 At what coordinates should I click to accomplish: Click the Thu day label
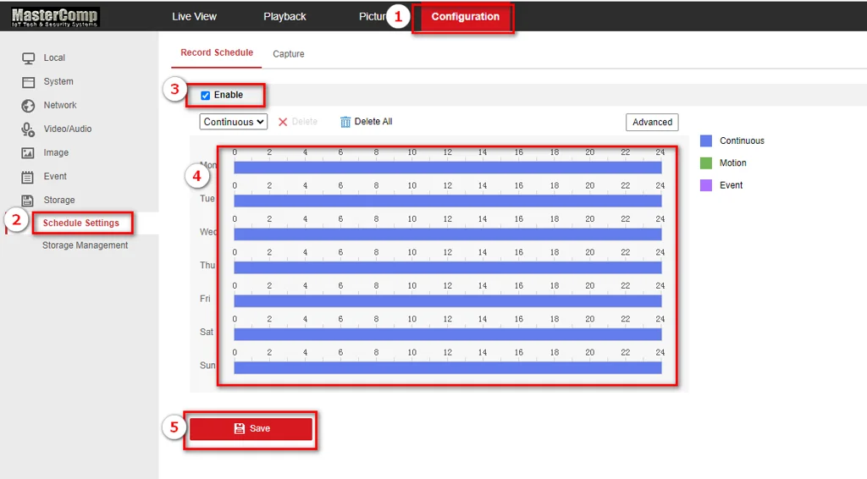click(x=207, y=266)
